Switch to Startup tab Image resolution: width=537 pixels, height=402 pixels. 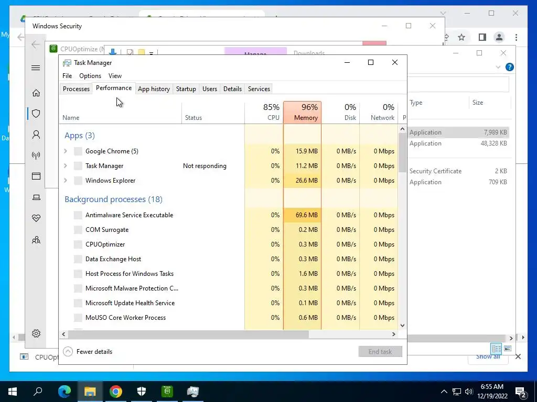186,89
